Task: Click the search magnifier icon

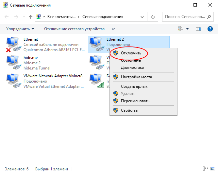Action: click(x=209, y=17)
